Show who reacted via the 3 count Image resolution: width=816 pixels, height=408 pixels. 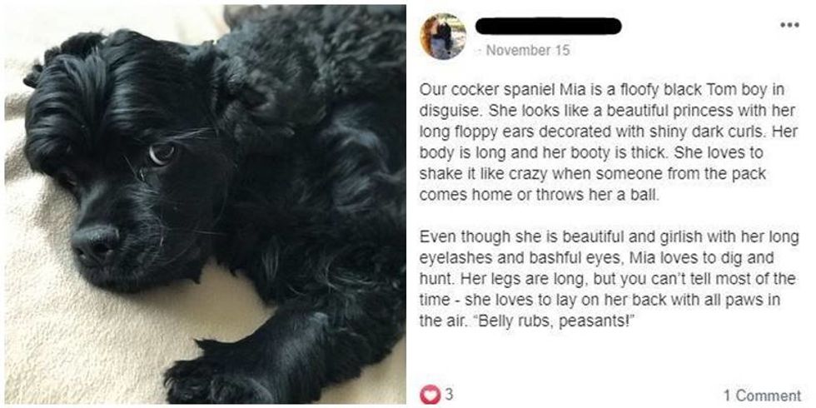point(447,395)
